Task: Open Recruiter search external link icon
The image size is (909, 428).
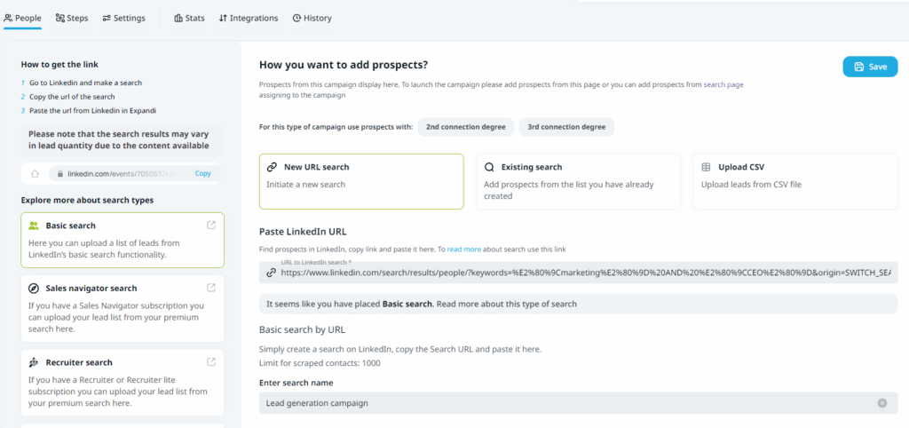Action: click(x=210, y=361)
